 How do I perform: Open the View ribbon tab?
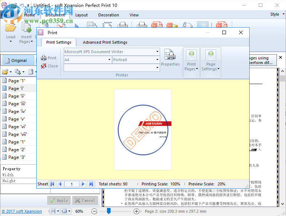[134, 15]
